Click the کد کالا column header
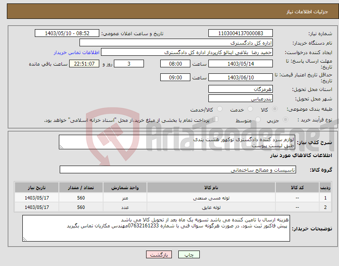 point(297,187)
